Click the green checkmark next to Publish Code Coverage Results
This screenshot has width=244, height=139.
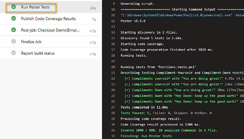pyautogui.click(x=14, y=19)
